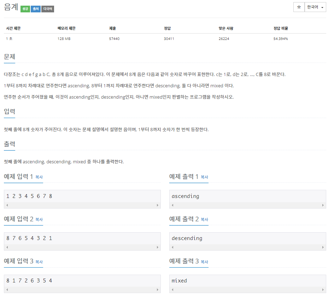This screenshot has width=334, height=298.
Task: Click the 예제 입력 3 heading
Action: pyautogui.click(x=18, y=261)
